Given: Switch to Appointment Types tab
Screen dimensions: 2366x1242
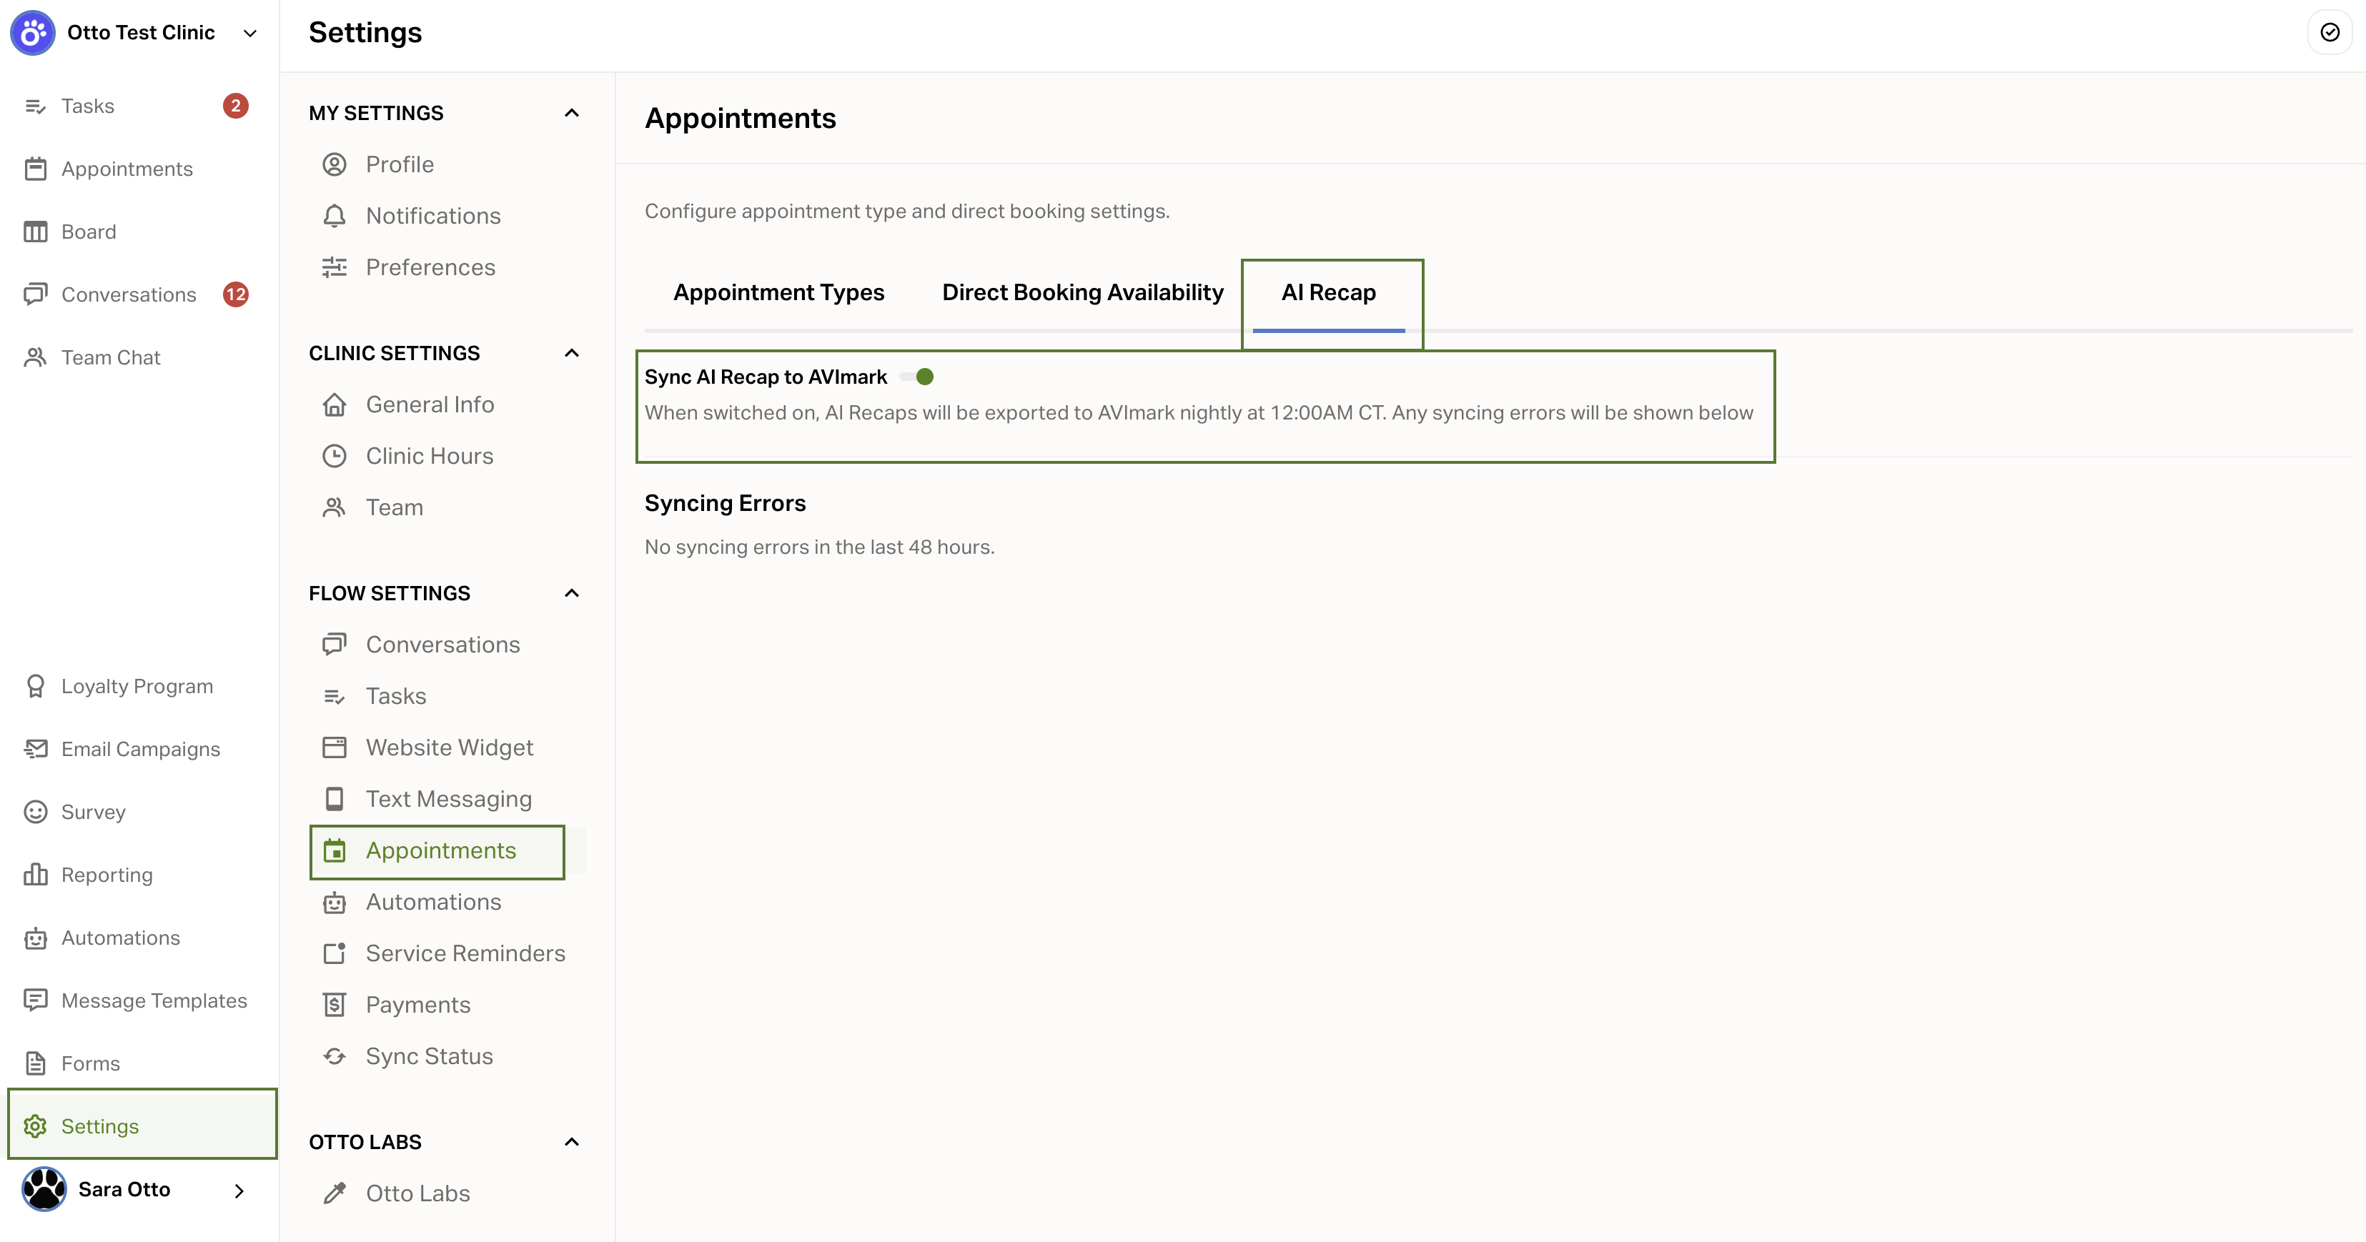Looking at the screenshot, I should 778,293.
